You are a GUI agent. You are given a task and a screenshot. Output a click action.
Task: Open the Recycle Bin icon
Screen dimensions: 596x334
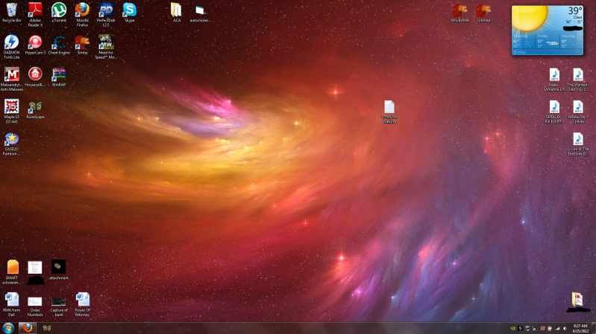pyautogui.click(x=11, y=10)
